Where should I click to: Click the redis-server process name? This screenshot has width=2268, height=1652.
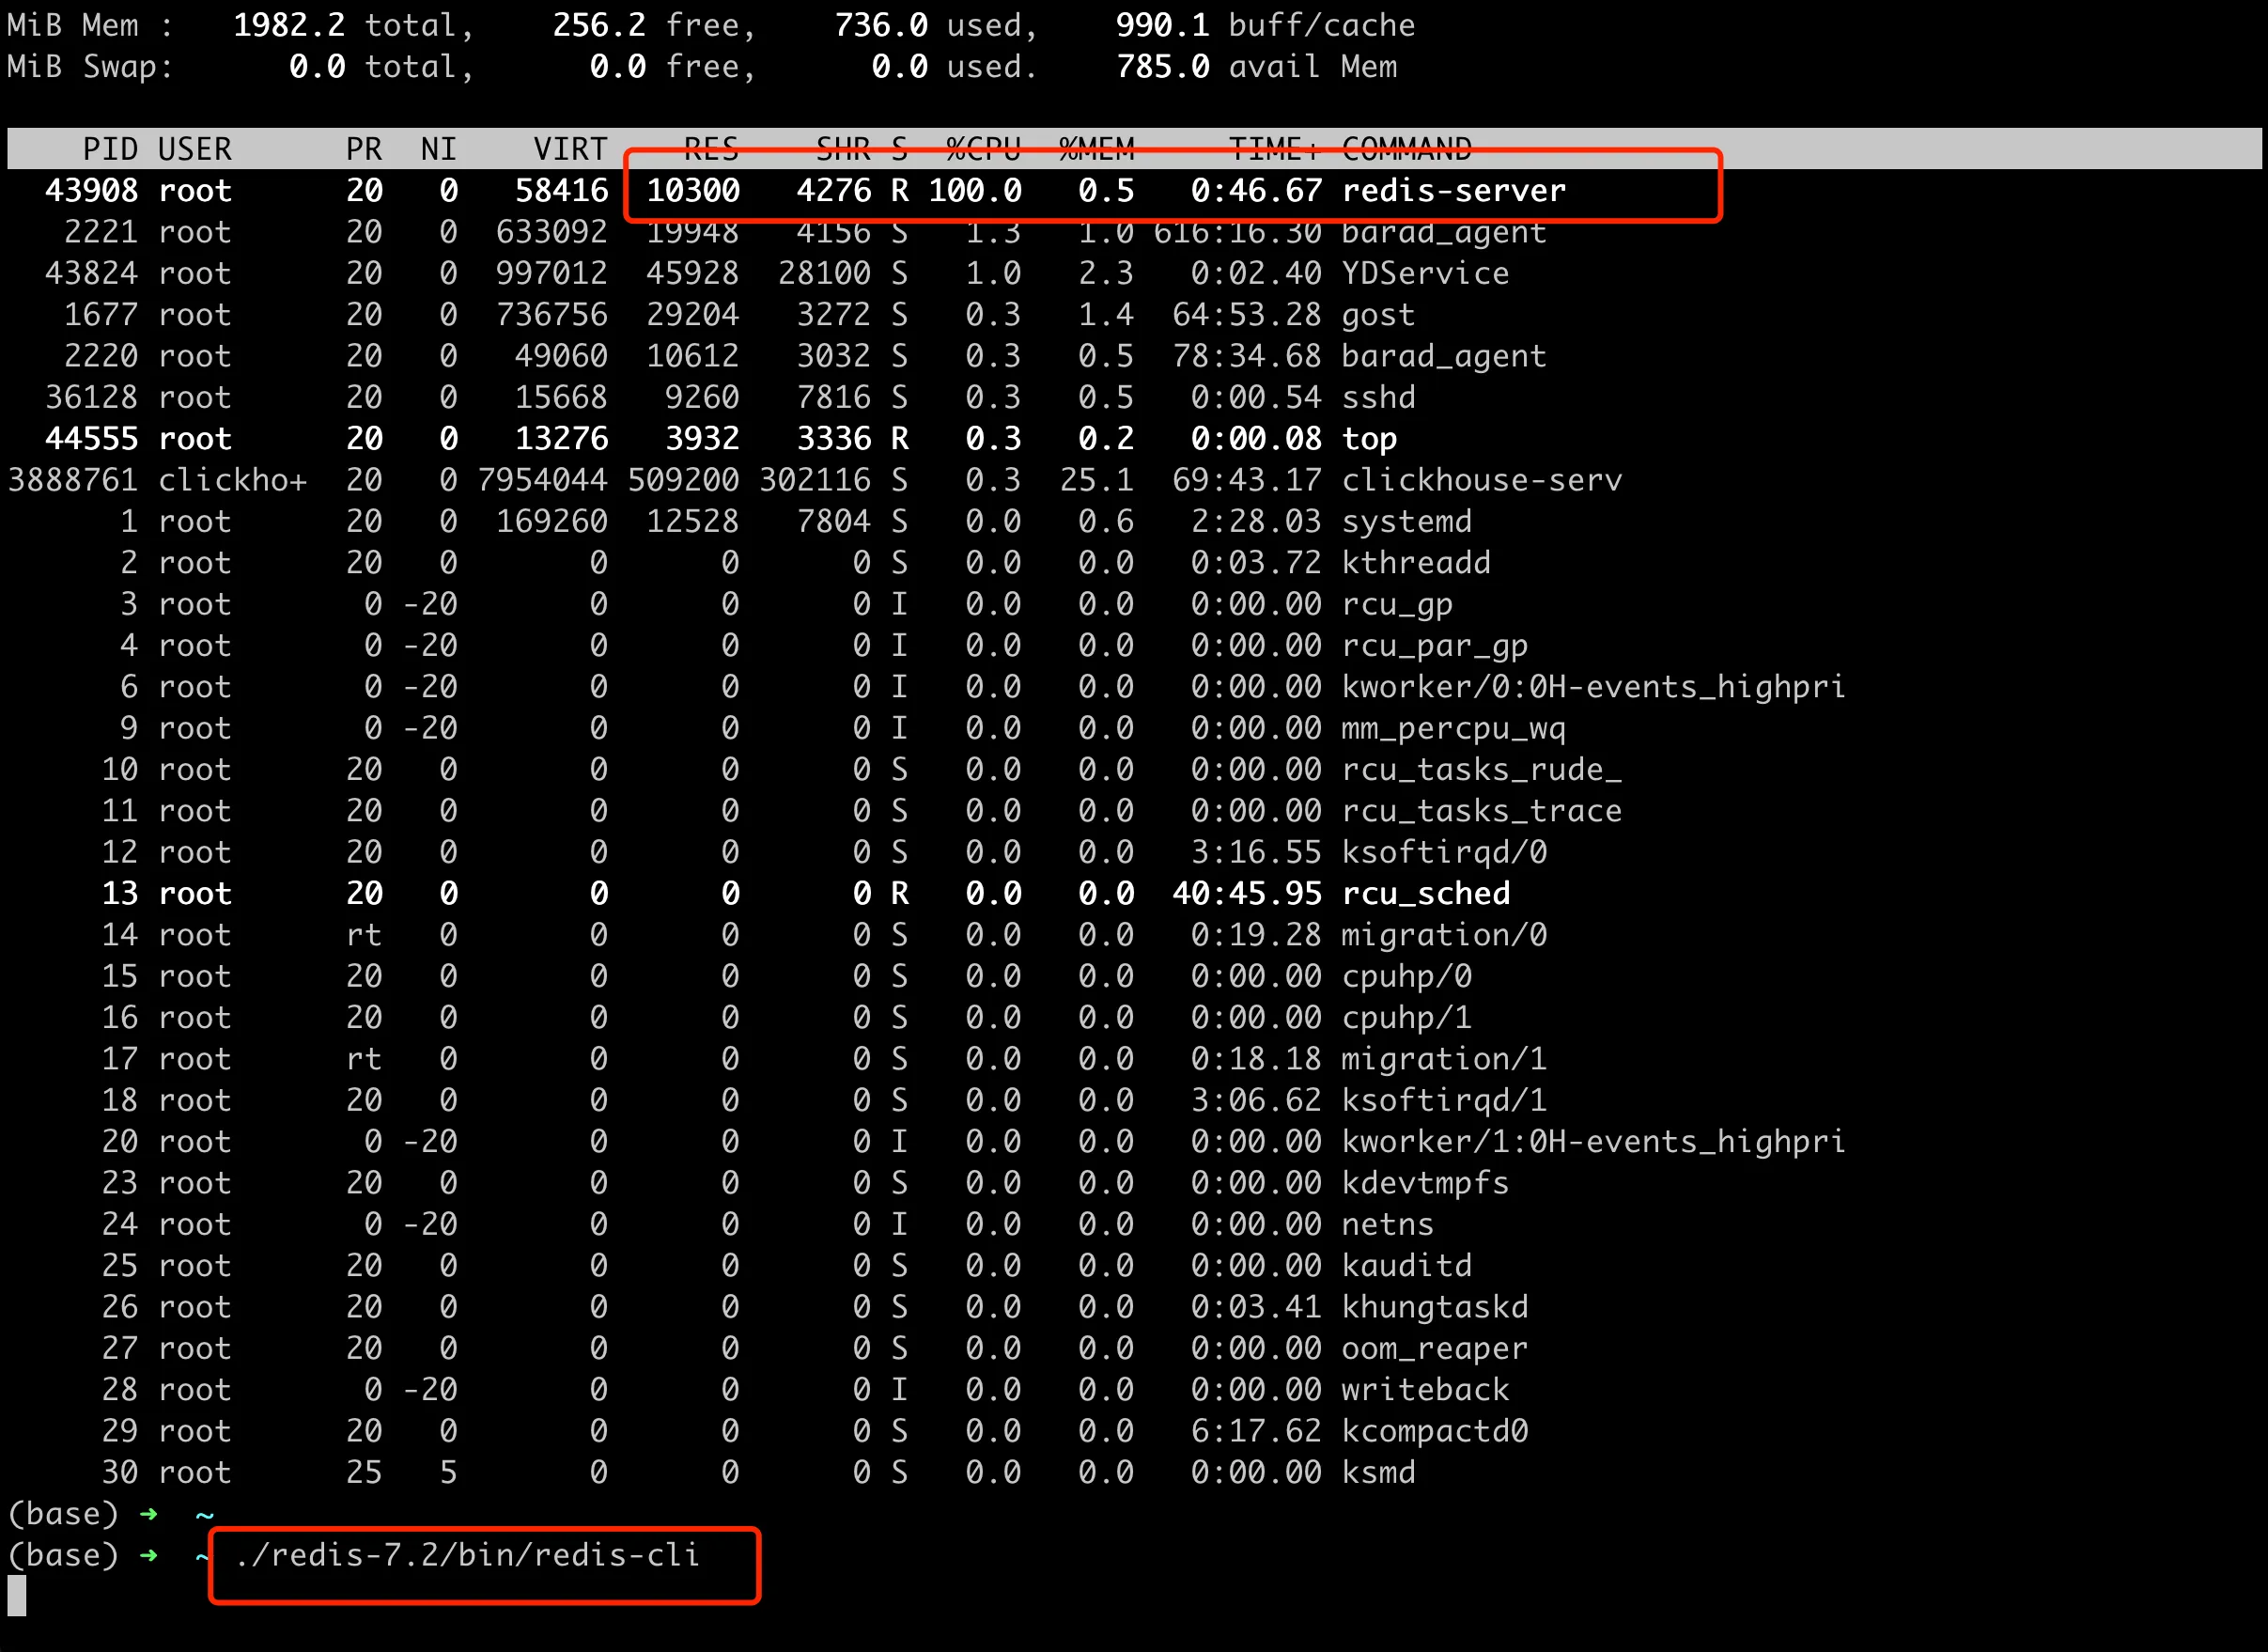coord(1453,190)
